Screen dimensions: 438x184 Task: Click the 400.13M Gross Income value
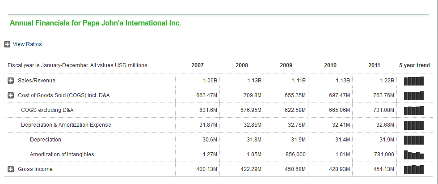click(x=206, y=169)
